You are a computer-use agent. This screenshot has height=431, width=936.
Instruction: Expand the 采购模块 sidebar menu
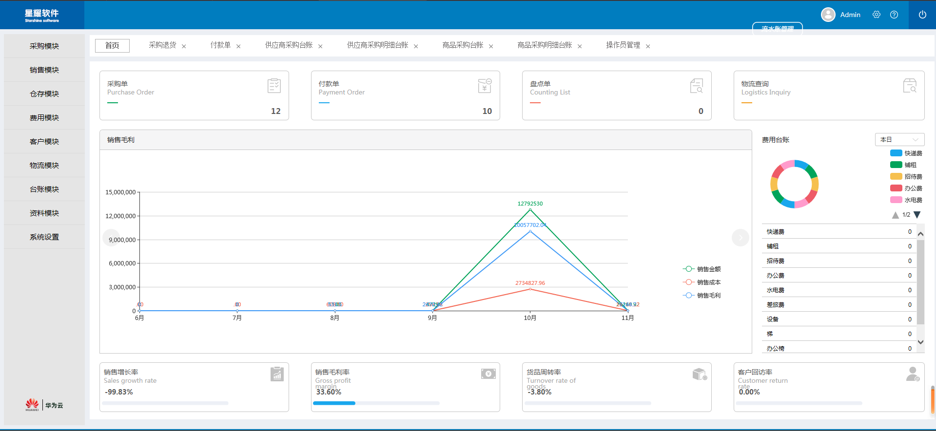pyautogui.click(x=44, y=46)
